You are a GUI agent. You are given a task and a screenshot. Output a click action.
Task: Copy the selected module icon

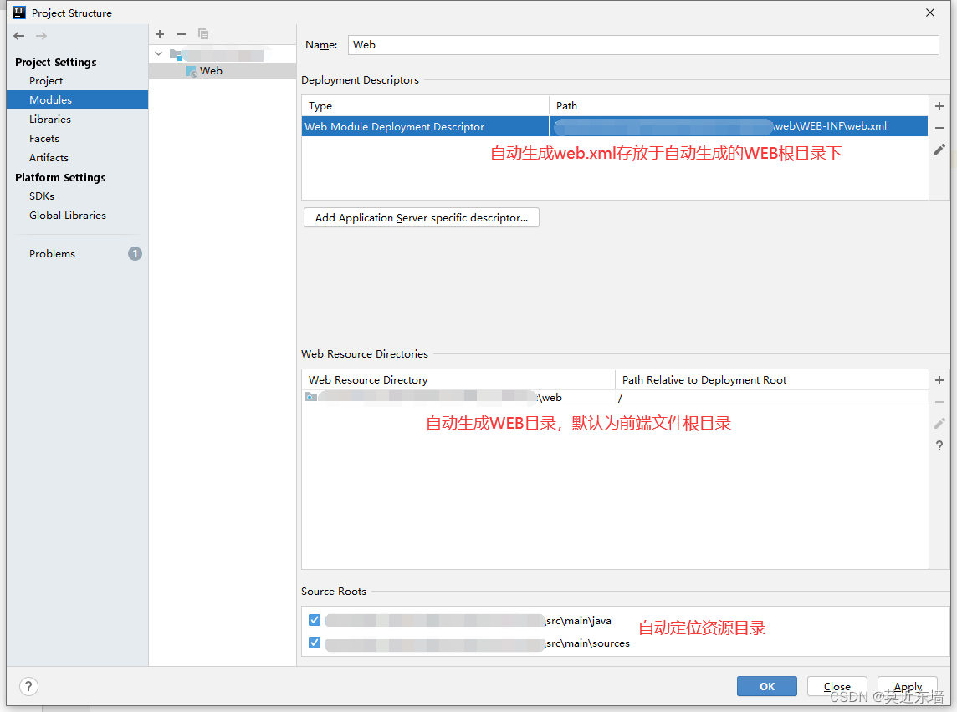click(x=202, y=34)
